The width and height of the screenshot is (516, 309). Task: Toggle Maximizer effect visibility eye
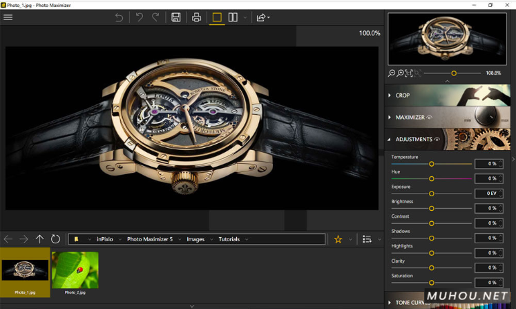click(x=430, y=118)
